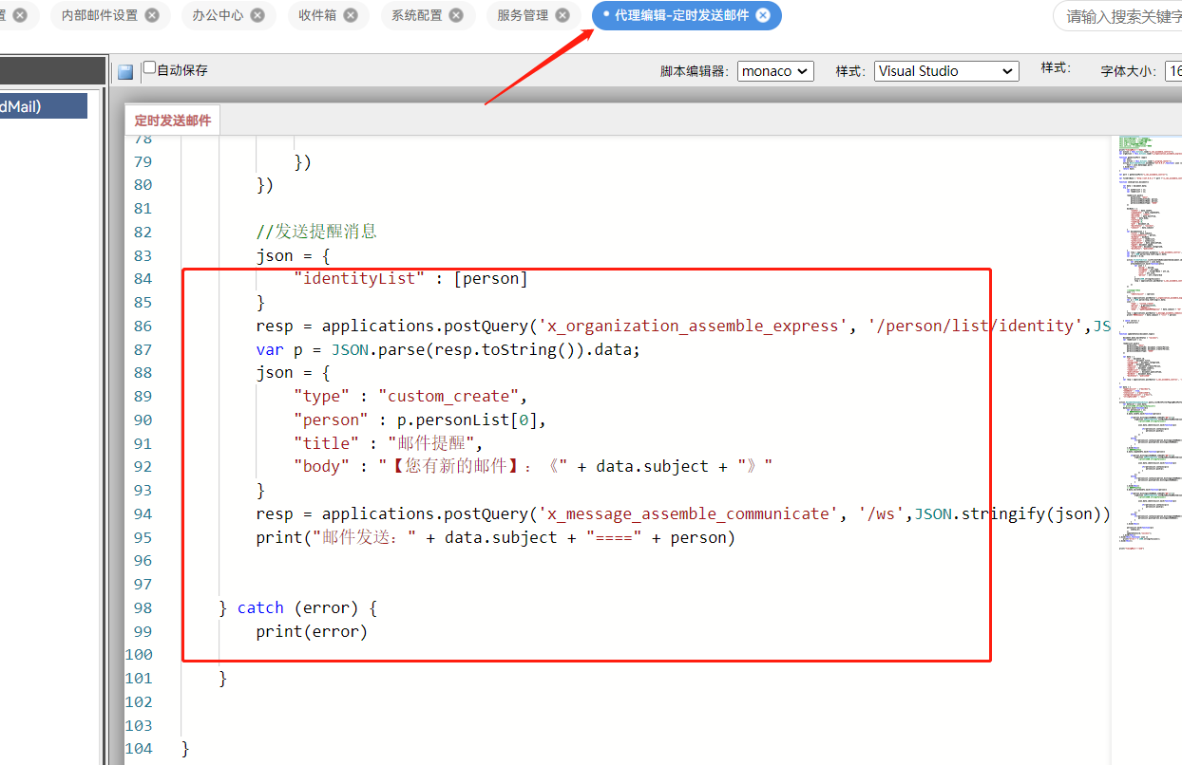
Task: Click print(error) on line 99
Action: (x=312, y=631)
